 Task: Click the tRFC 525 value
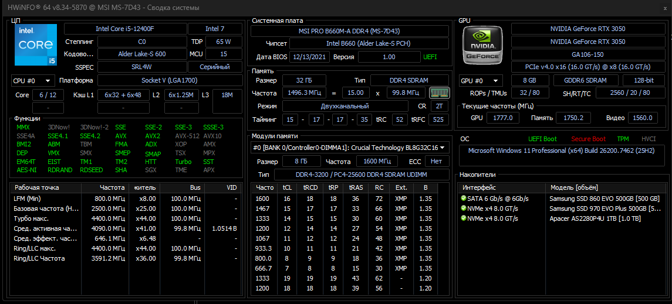(x=438, y=120)
